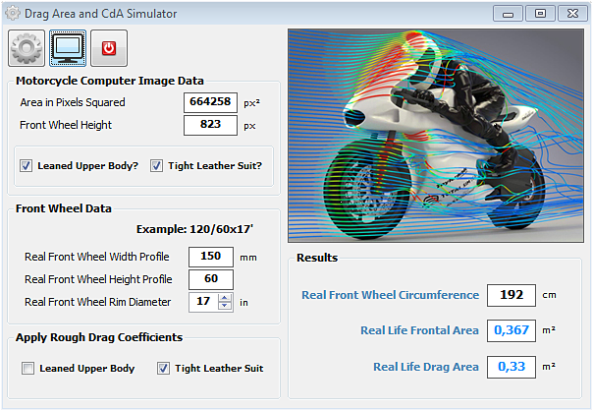Viewport: 593px width, 411px height.
Task: Click the red power exit button
Action: (x=109, y=48)
